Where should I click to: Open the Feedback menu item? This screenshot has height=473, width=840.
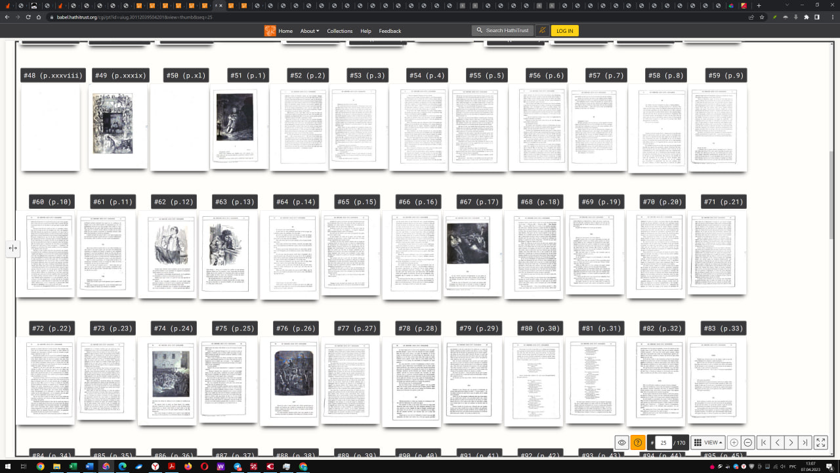[390, 31]
